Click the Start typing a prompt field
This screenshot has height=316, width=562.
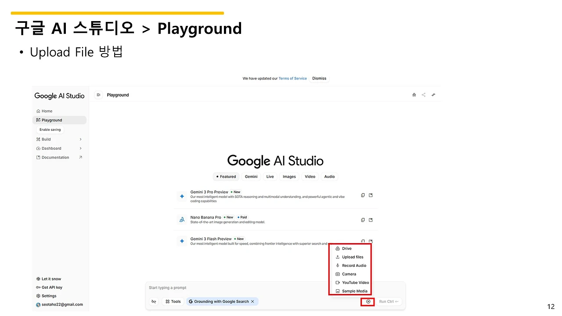275,288
